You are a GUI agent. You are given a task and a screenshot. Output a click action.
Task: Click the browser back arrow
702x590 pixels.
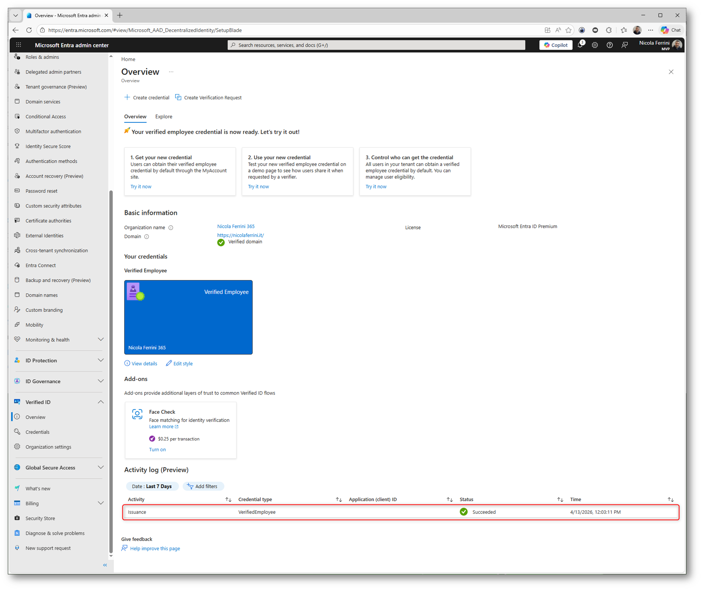click(16, 30)
